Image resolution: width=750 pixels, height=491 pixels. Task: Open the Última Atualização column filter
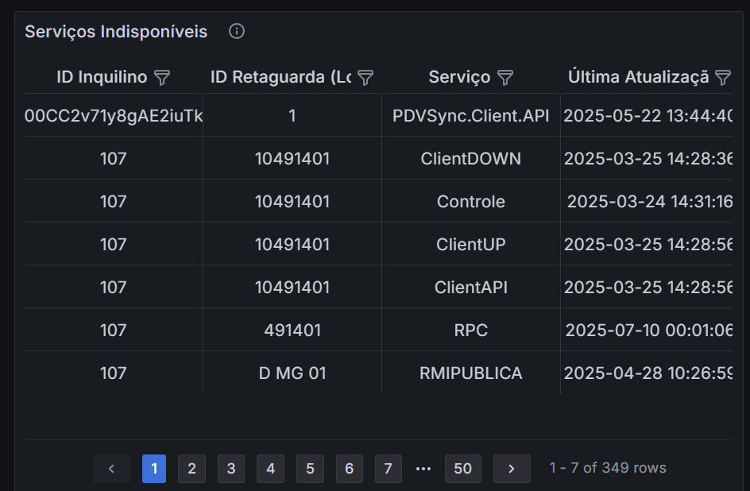[723, 77]
